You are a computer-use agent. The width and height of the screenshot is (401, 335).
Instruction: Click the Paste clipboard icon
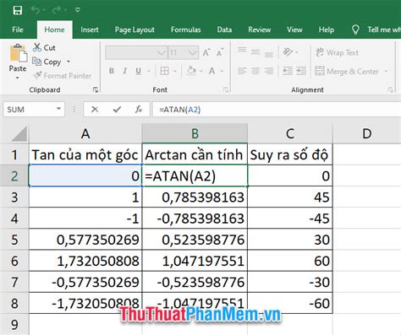19,53
